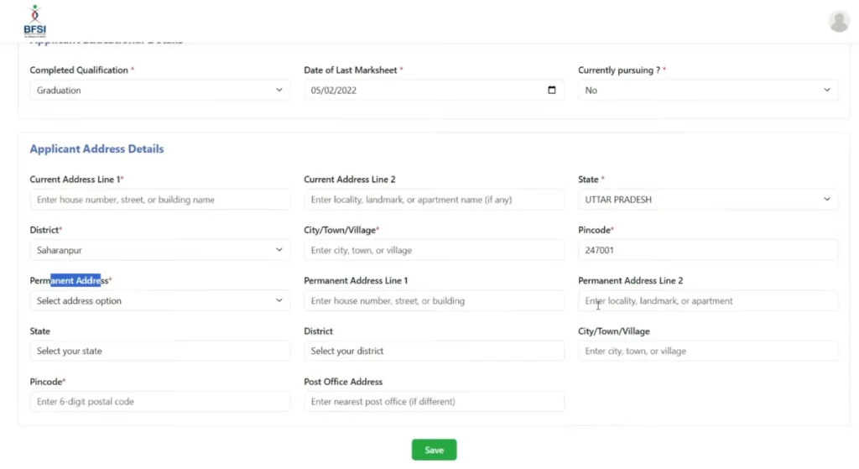The height and width of the screenshot is (469, 859).
Task: Focus the Permanent Address Line 1 field
Action: pyautogui.click(x=434, y=300)
